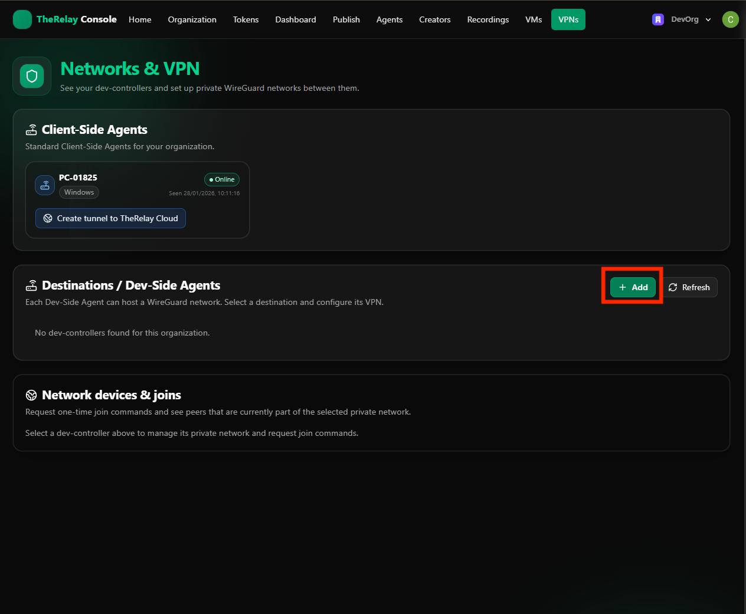
Task: Click the PC-01825 device icon
Action: coord(45,185)
